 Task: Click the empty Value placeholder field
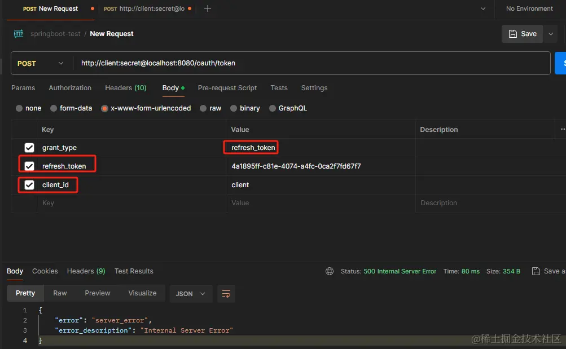(321, 203)
